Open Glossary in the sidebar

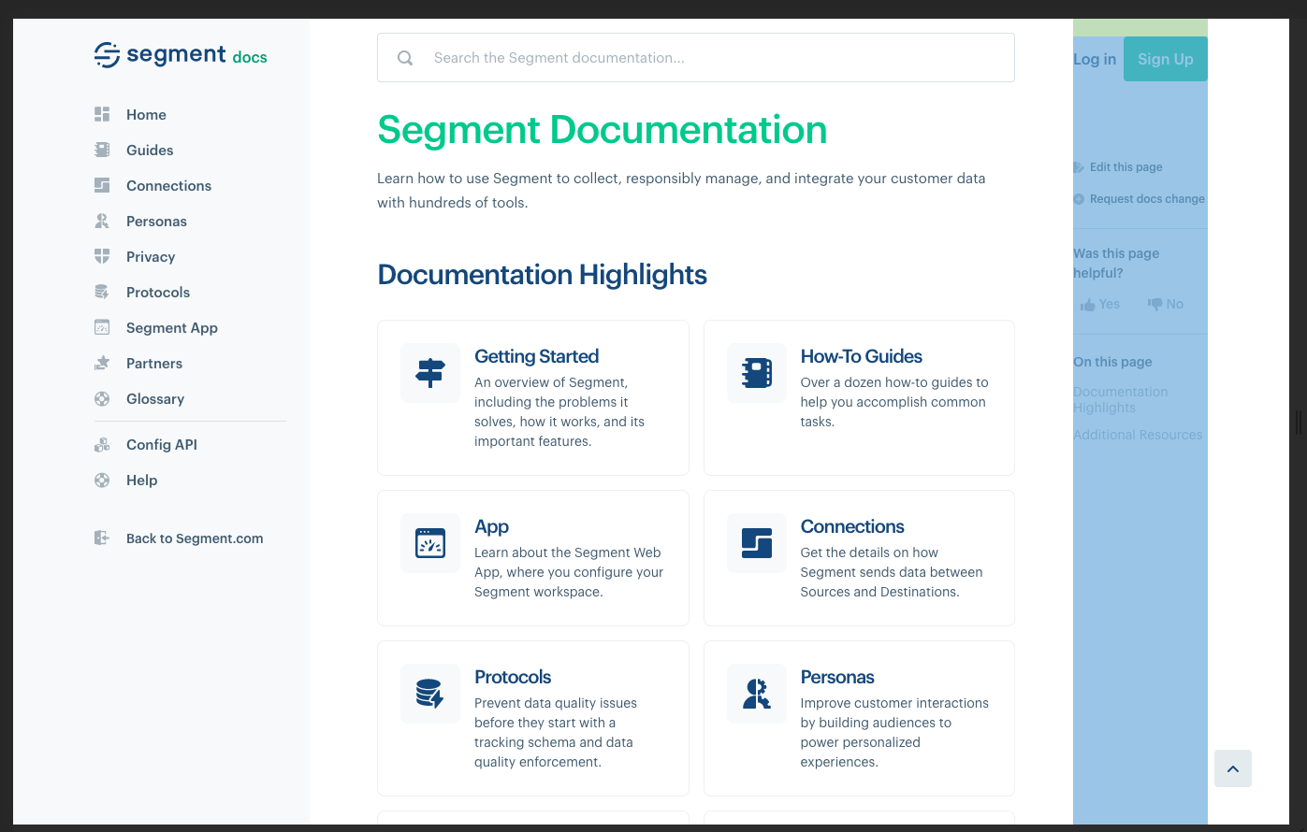(x=155, y=398)
